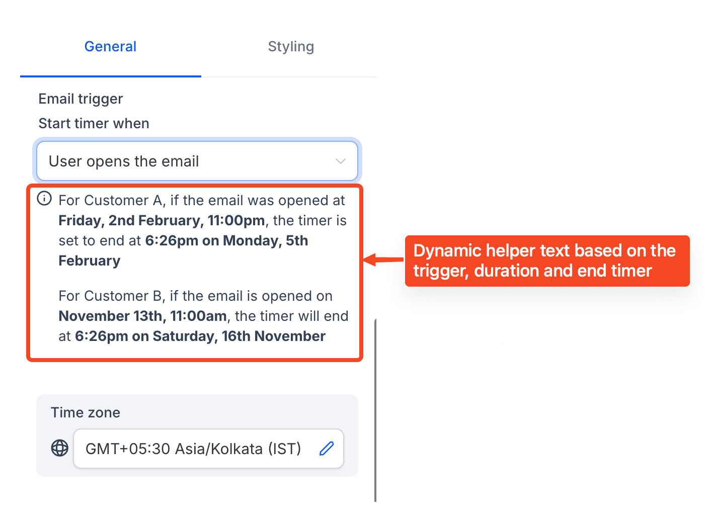Viewport: 710px width, 522px height.
Task: Click the 'Email trigger' section label
Action: click(81, 99)
